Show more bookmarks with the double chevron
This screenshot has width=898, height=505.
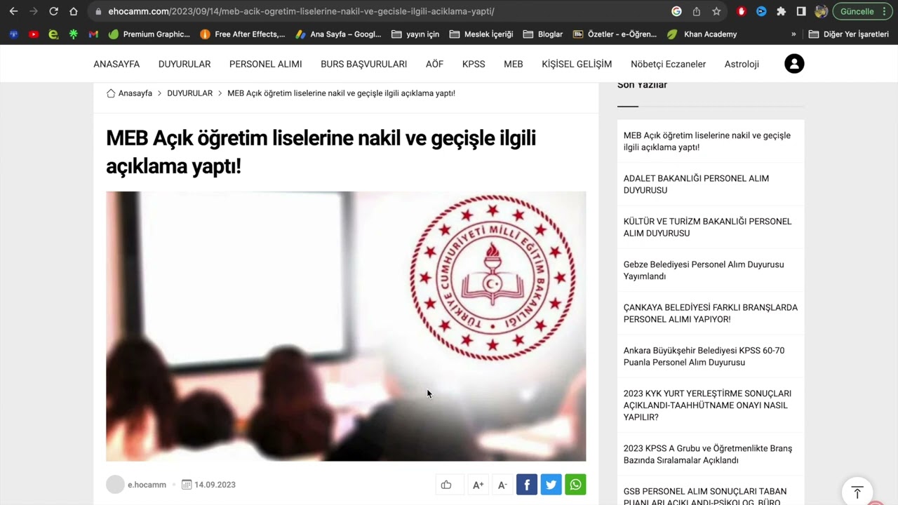[793, 34]
